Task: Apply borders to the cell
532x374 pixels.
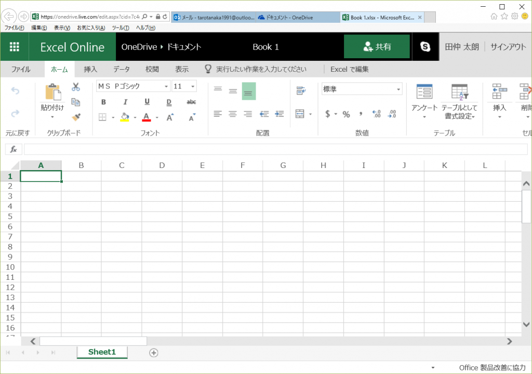Action: (102, 117)
